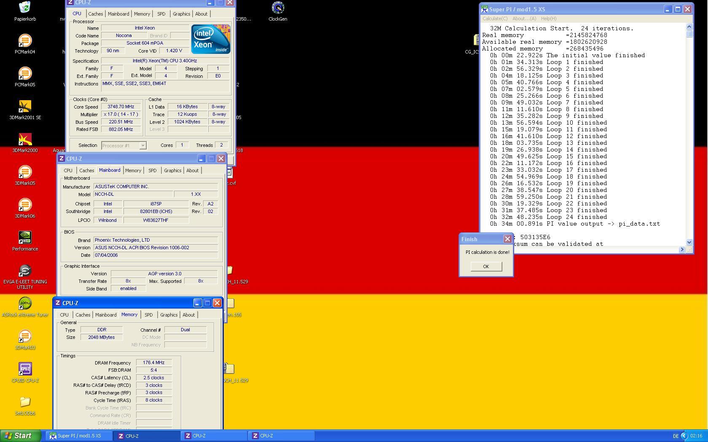Click the Memory CPU-Z window title icon
Screen dimensions: 708x442
pos(58,303)
